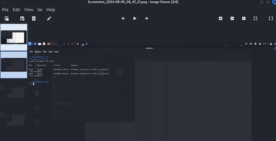
Task: Open the Help menu
Action: click(51, 10)
